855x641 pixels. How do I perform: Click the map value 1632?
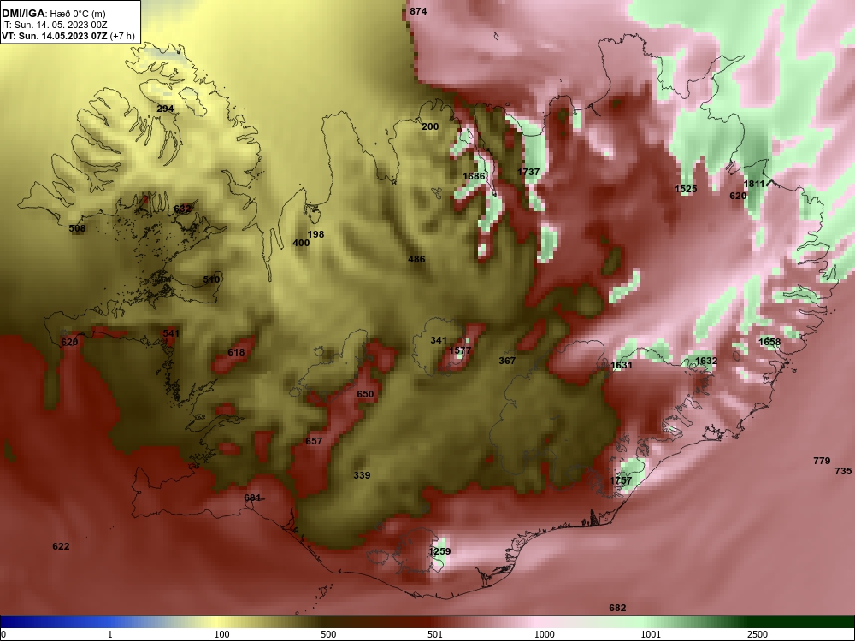(x=706, y=361)
